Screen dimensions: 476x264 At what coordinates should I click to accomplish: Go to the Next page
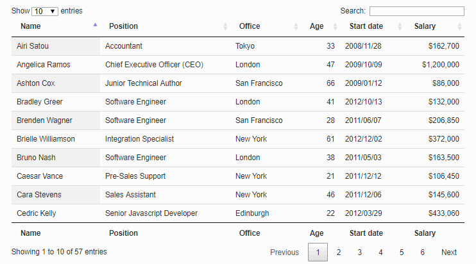(x=449, y=252)
